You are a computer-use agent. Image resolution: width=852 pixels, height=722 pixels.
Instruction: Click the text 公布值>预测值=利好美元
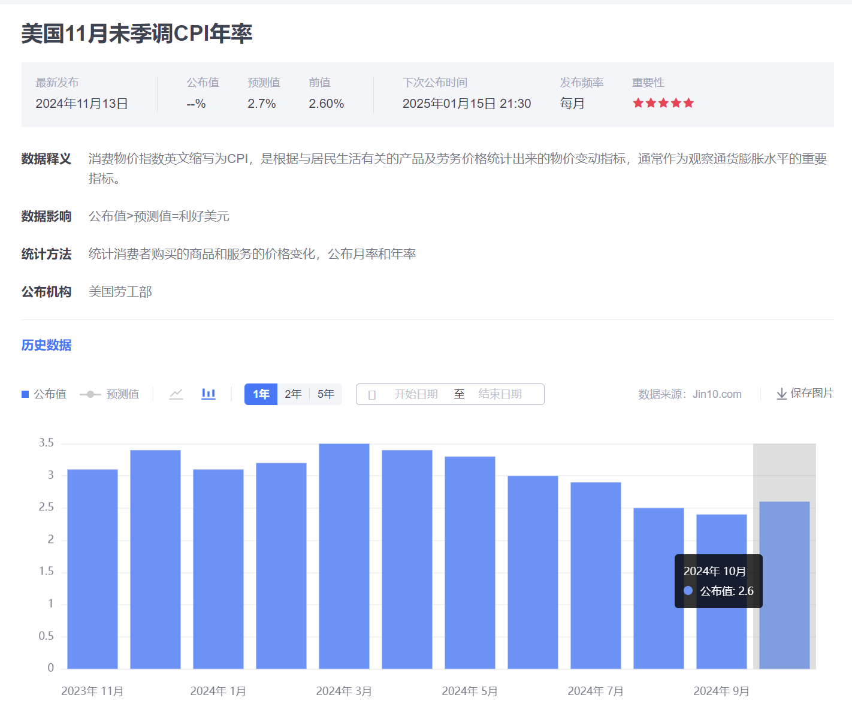(x=159, y=216)
